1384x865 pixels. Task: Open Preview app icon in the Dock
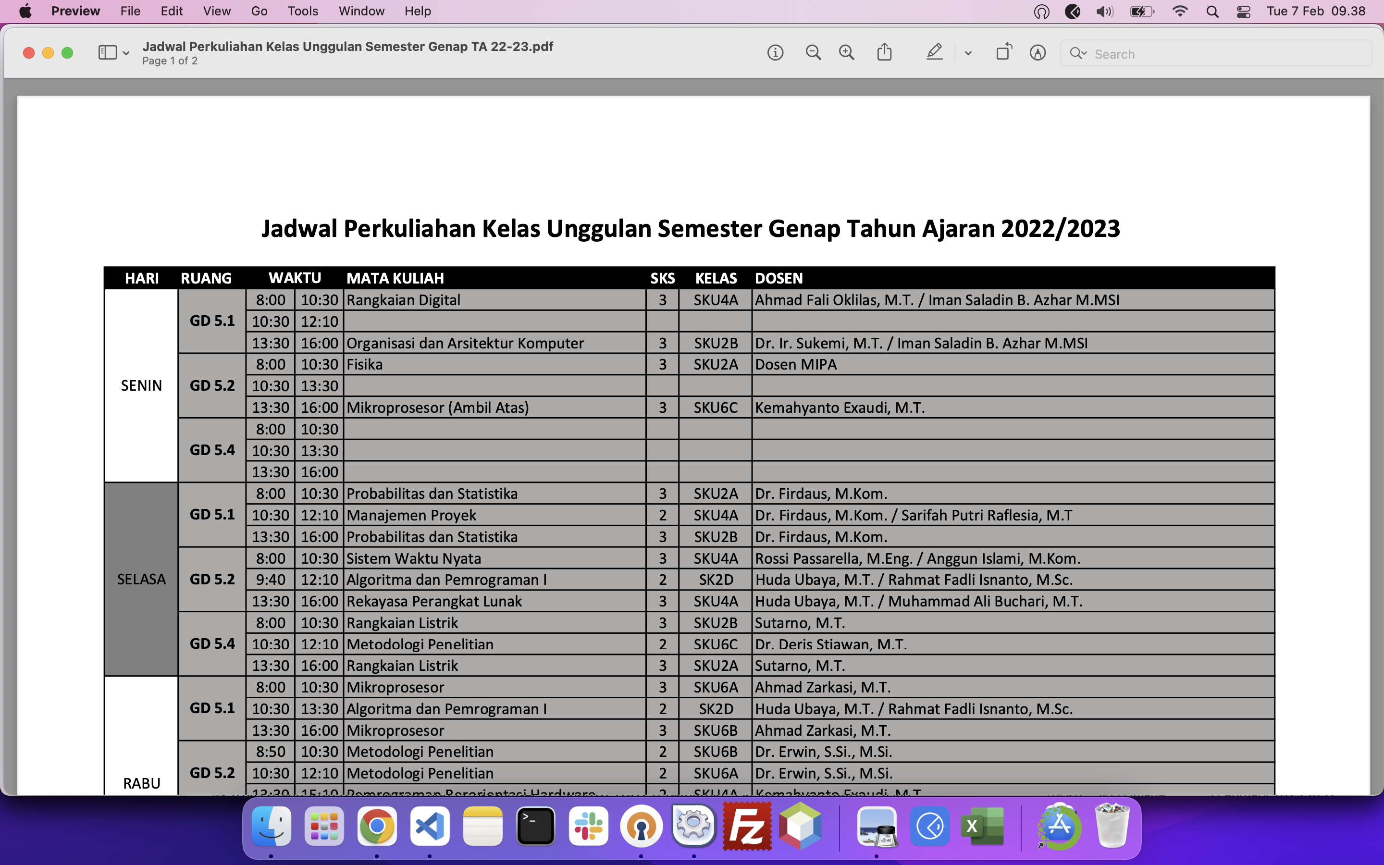pos(877,826)
